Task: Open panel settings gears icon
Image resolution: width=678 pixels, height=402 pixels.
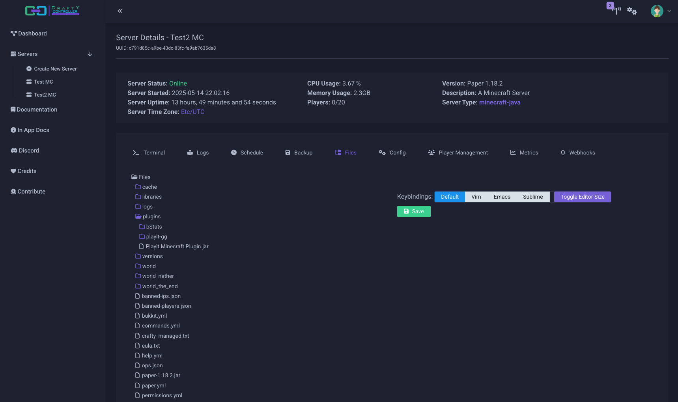Action: tap(632, 11)
